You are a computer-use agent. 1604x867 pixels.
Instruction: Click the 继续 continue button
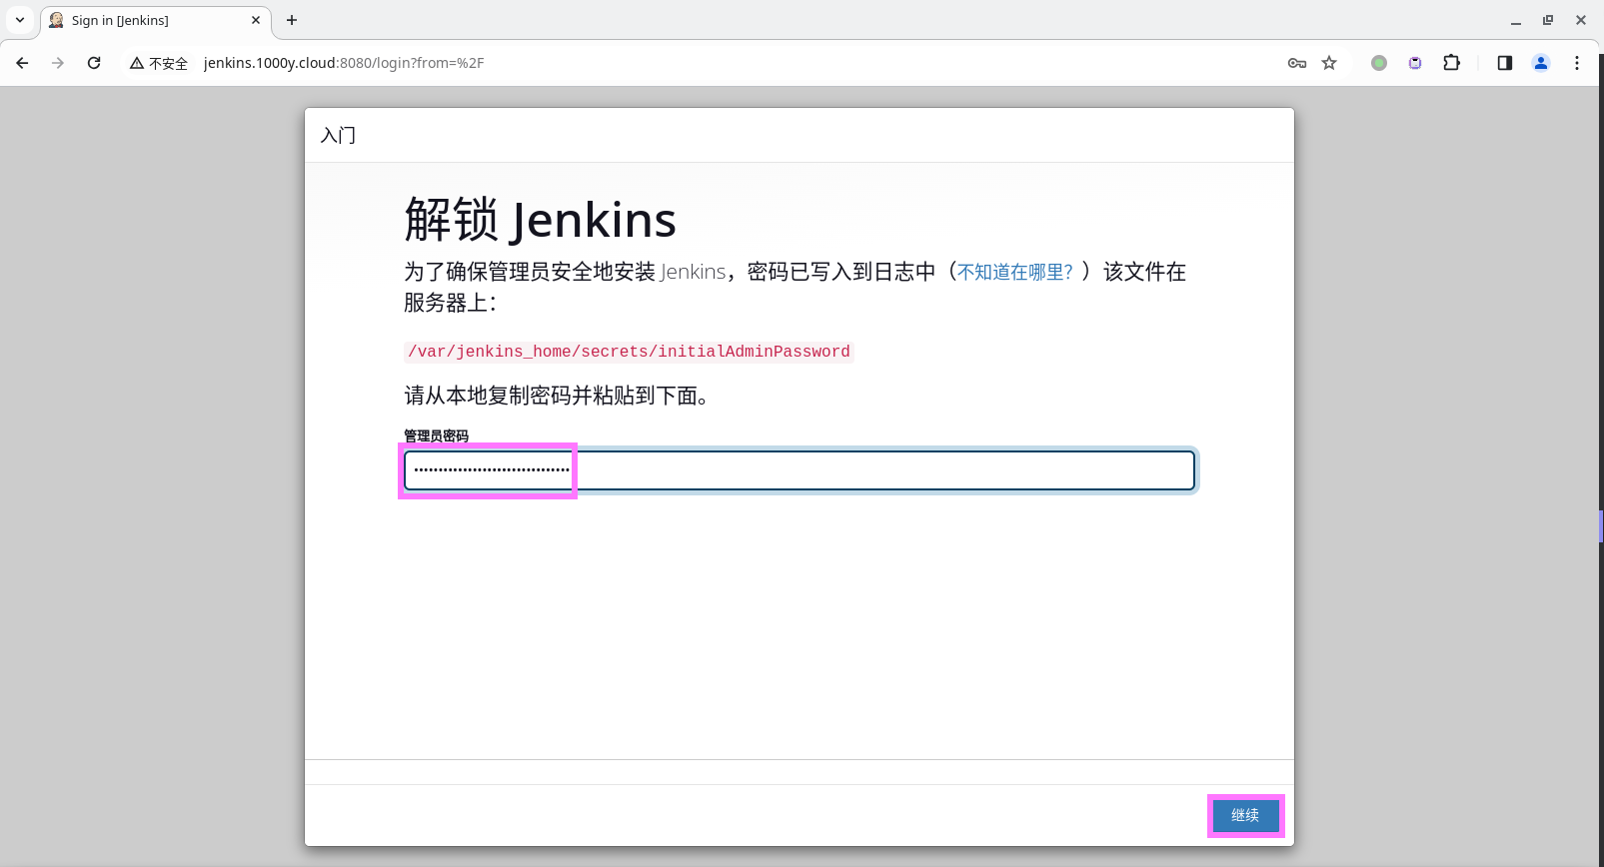[x=1245, y=816]
